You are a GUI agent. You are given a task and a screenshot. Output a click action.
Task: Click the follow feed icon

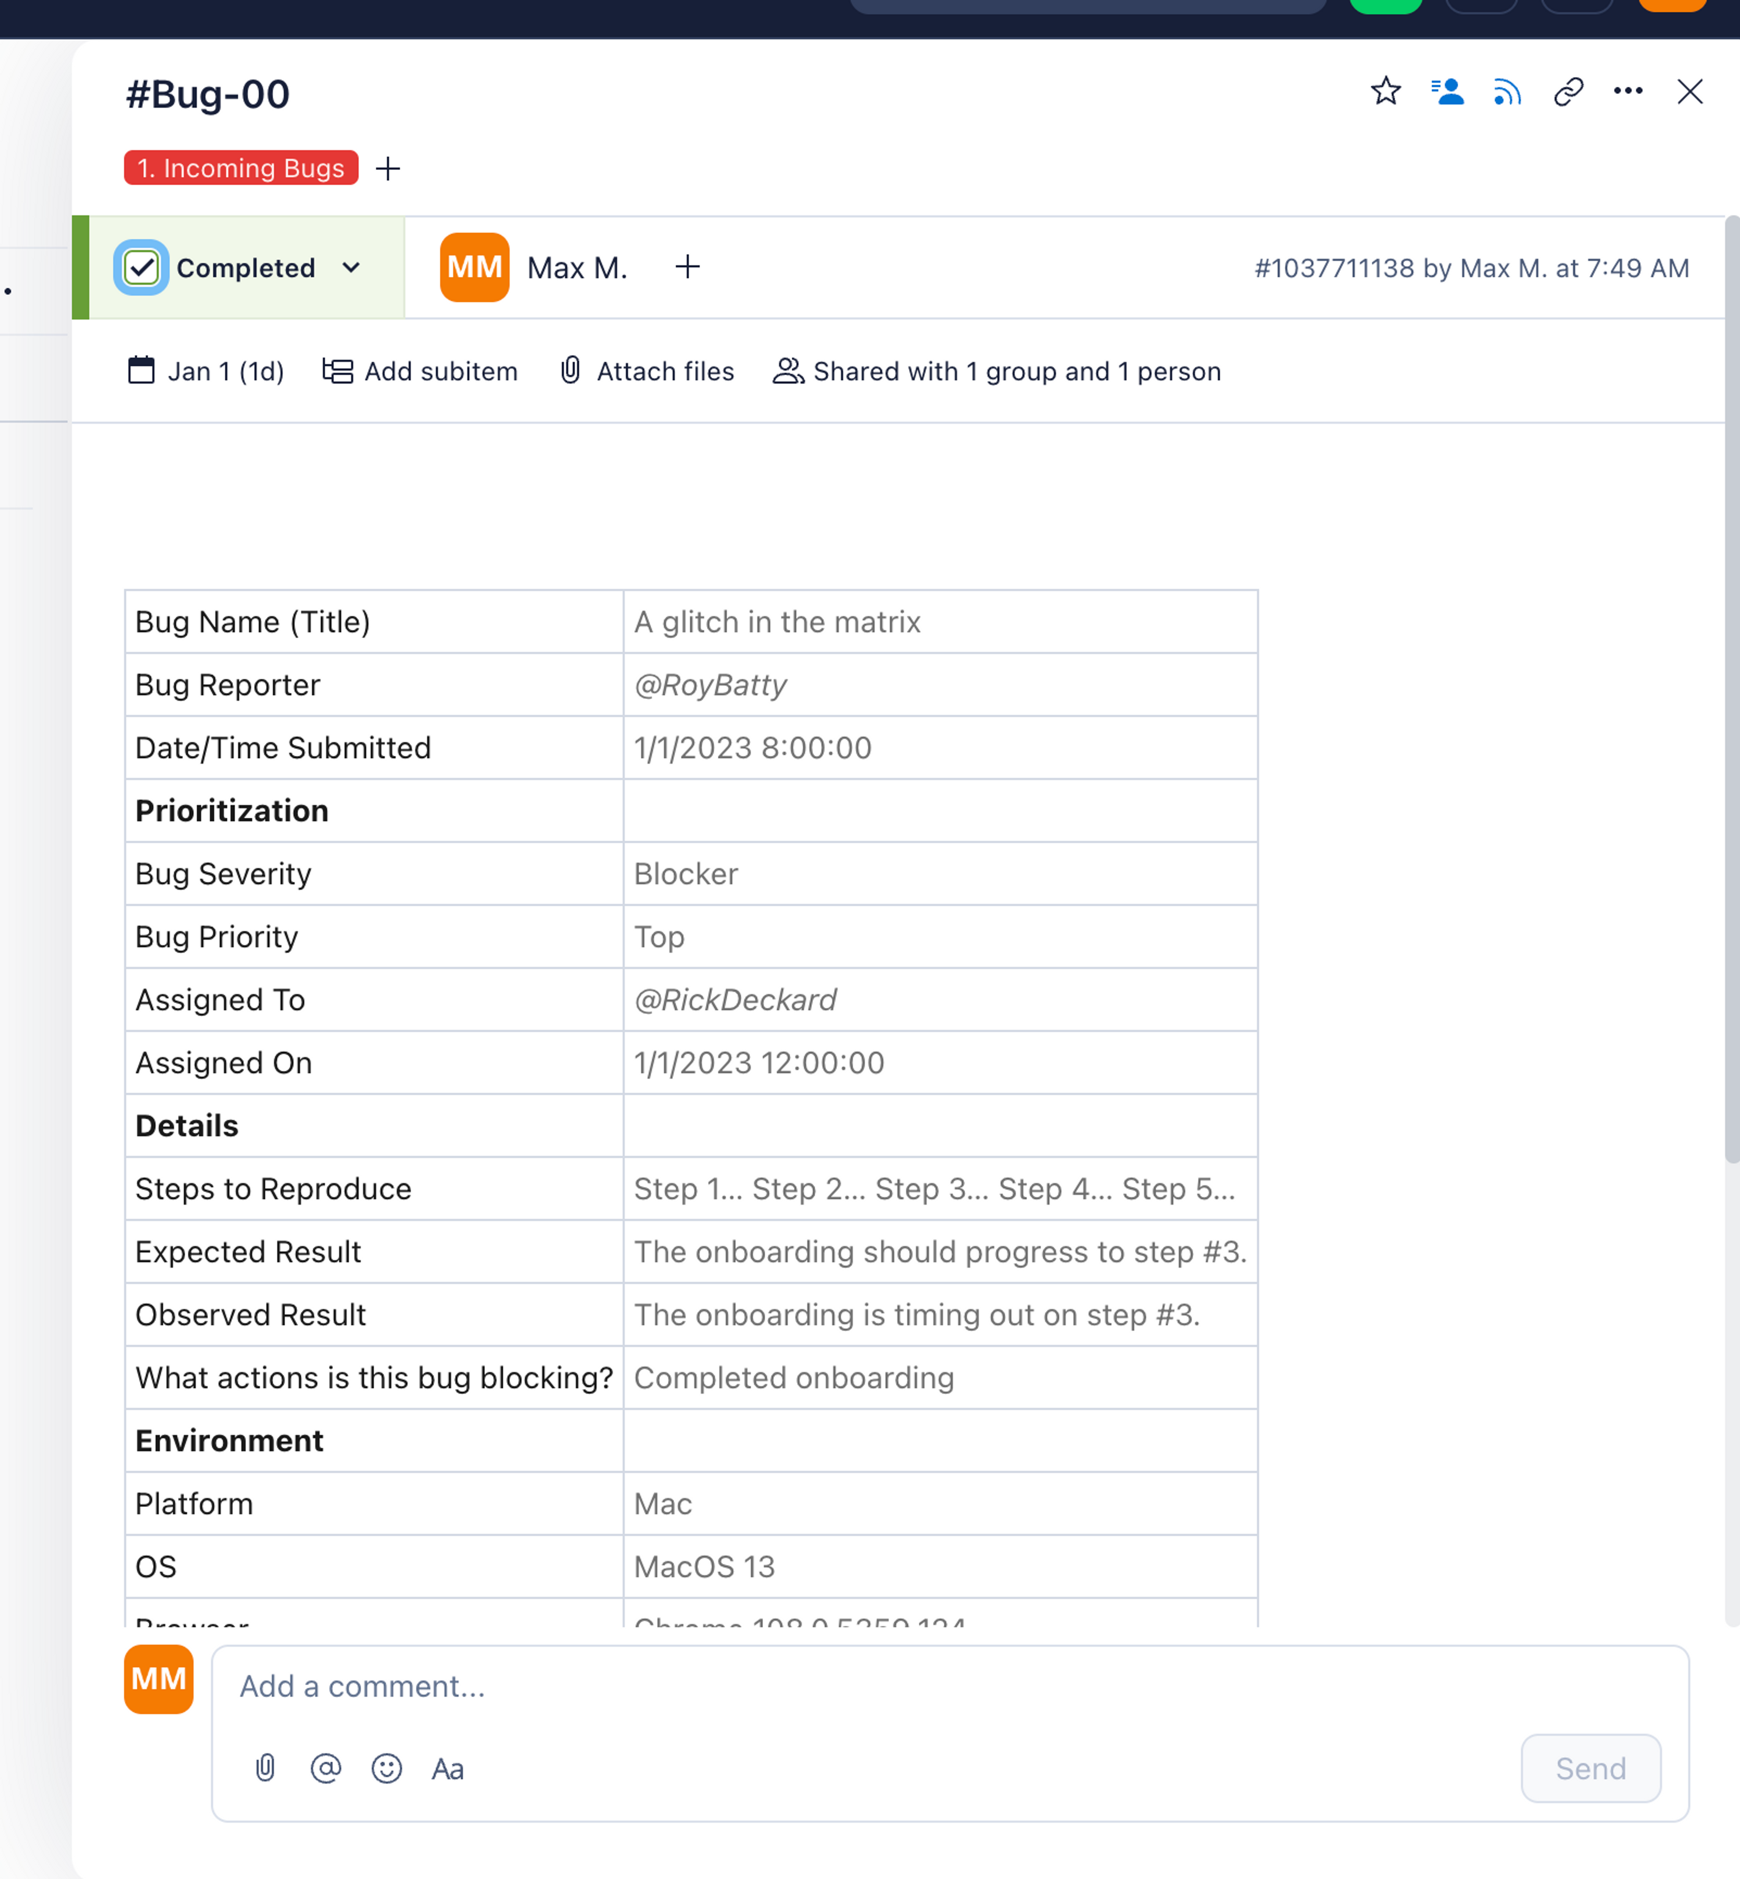click(1507, 92)
